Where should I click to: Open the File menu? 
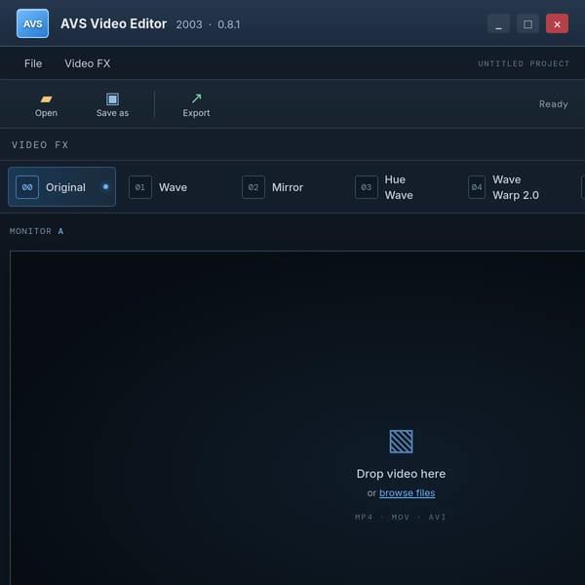pos(33,63)
